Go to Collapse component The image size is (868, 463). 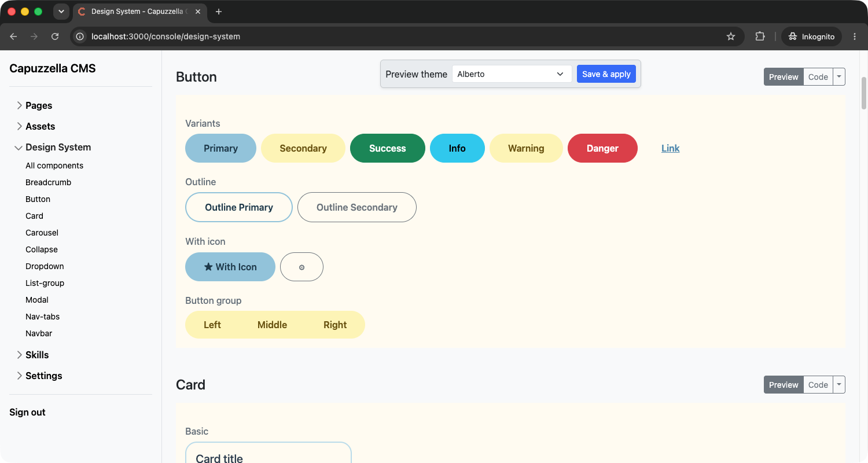(42, 249)
